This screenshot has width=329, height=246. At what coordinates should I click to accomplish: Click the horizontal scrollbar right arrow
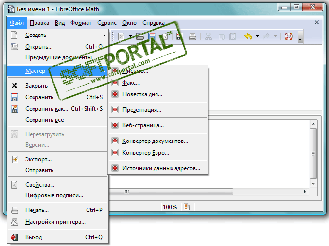[305, 192]
